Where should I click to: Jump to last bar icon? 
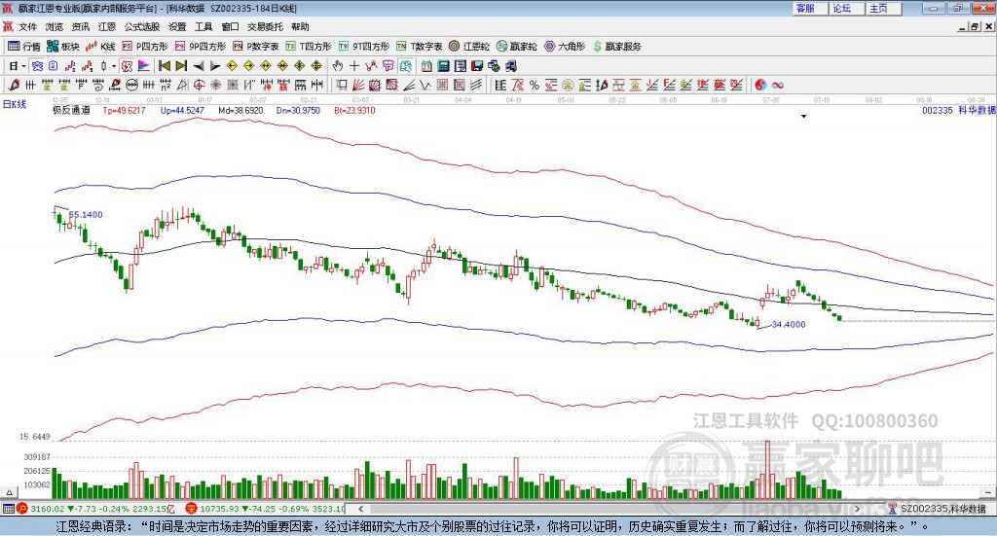tap(181, 66)
